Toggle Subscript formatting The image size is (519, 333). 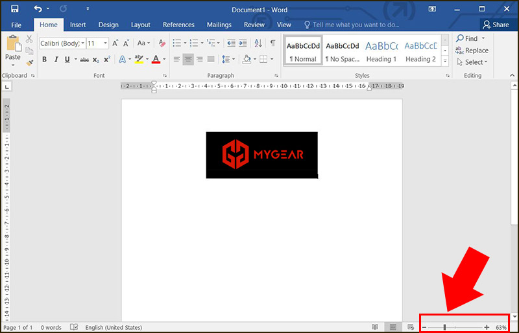pos(95,60)
